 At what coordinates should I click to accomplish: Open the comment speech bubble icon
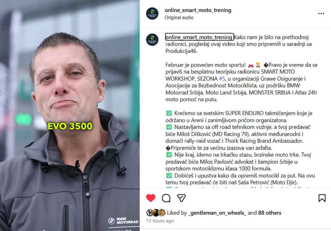(x=166, y=198)
